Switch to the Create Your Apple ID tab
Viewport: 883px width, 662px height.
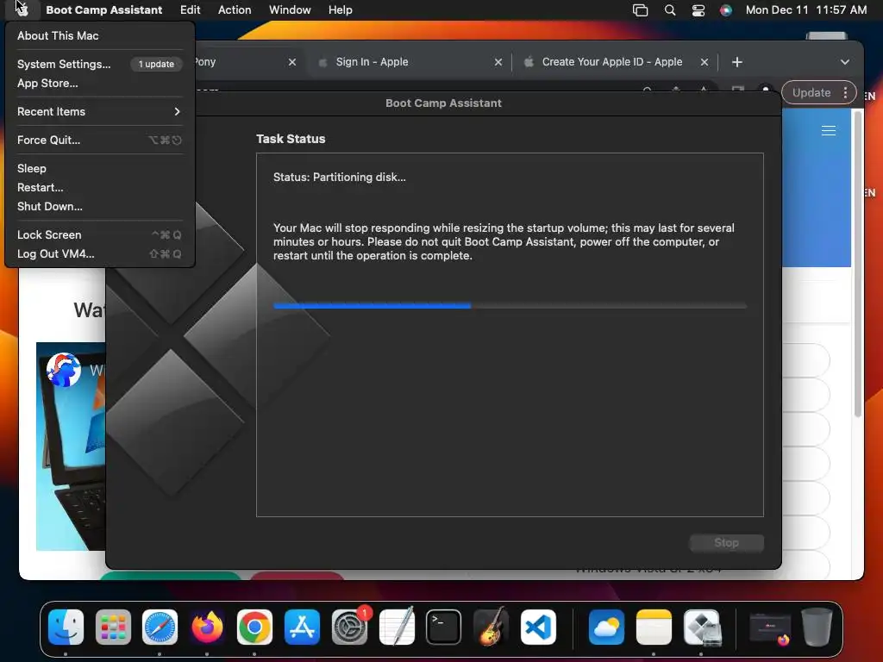[x=616, y=62]
